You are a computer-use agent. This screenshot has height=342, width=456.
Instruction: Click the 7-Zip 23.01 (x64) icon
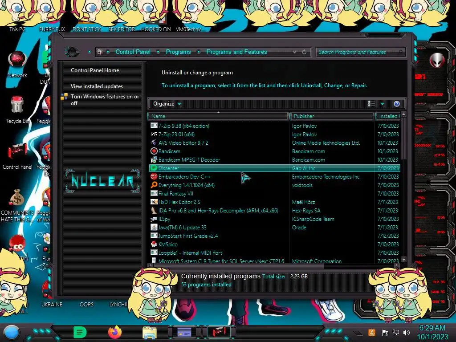154,134
